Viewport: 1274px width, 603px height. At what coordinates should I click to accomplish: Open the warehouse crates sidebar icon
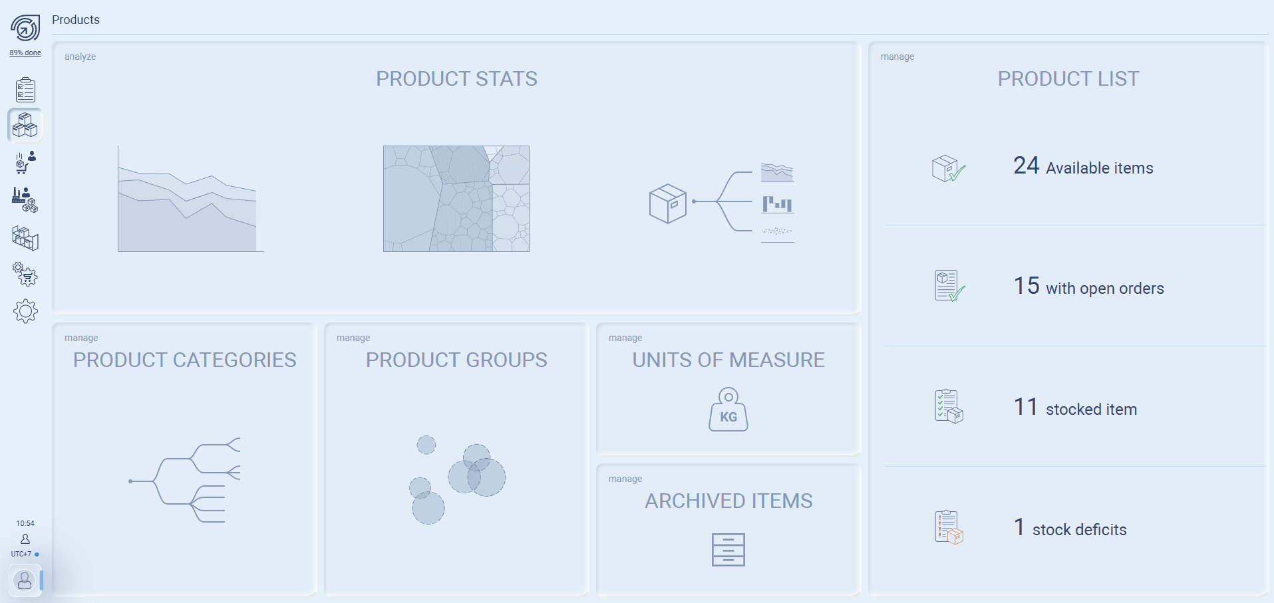(25, 238)
